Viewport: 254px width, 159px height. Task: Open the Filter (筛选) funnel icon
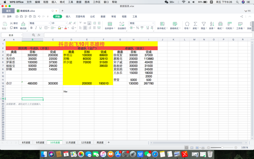204,24
